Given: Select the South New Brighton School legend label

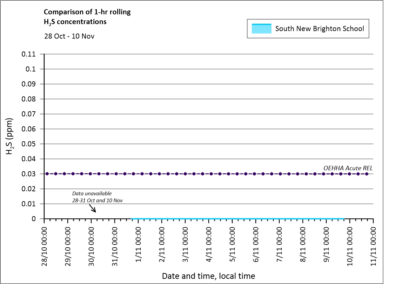Looking at the screenshot, I should point(319,29).
